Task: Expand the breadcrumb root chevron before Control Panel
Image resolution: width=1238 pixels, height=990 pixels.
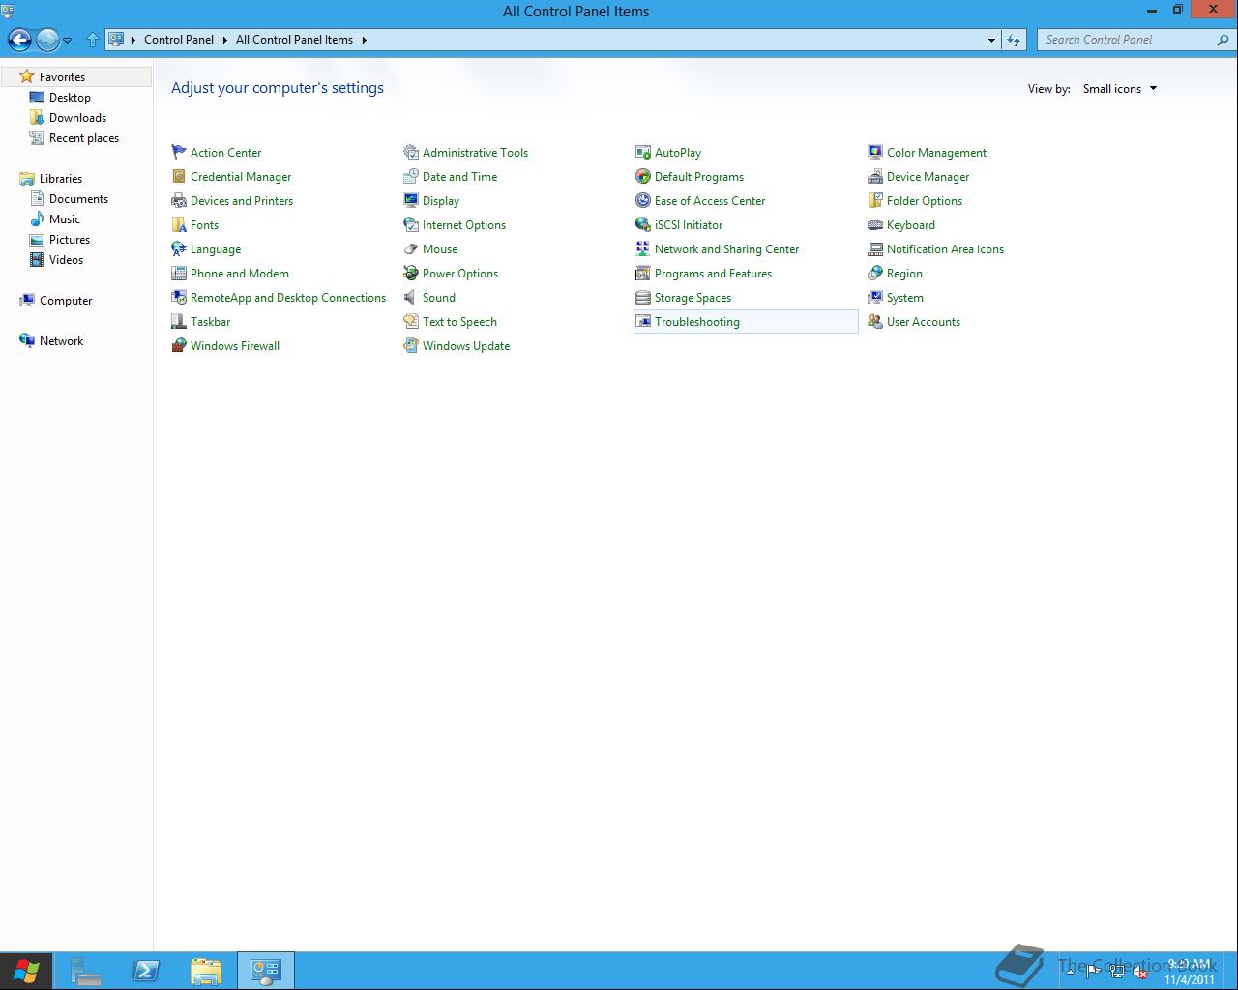Action: click(x=133, y=40)
